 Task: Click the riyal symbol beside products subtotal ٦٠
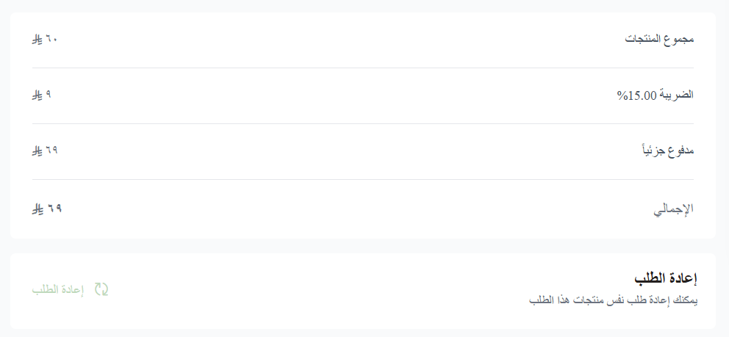[x=37, y=39]
